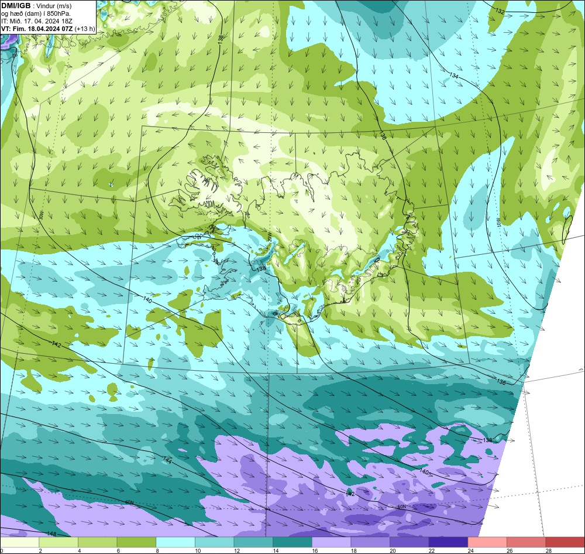Viewport: 585px width, 554px height.
Task: Click the light green 2–4 m/s legend swatch
Action: click(x=58, y=542)
